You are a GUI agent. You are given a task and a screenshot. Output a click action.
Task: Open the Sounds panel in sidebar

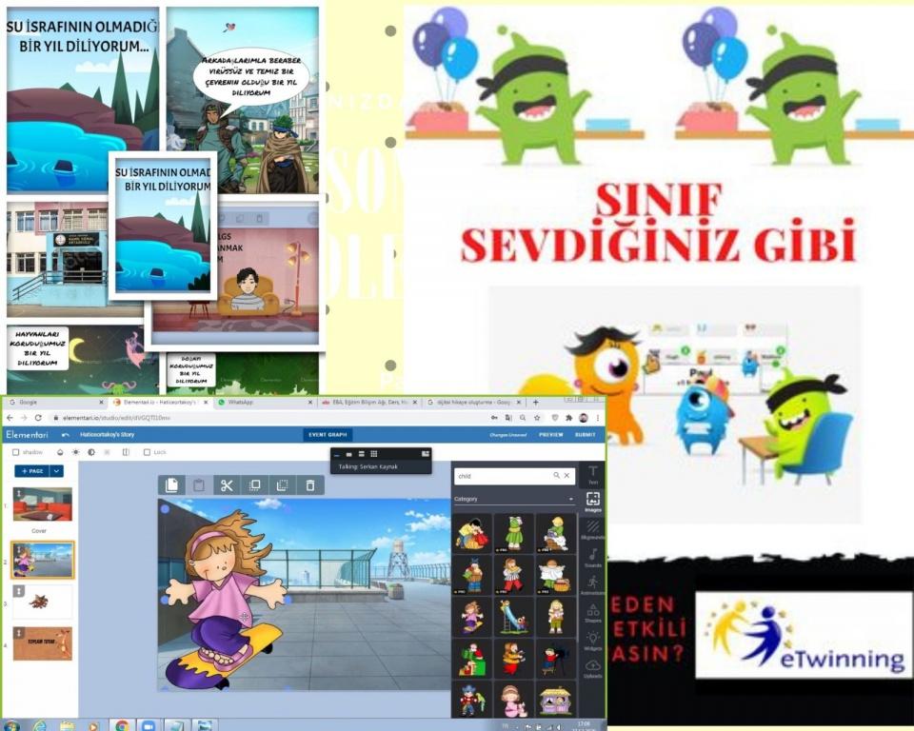pos(592,558)
